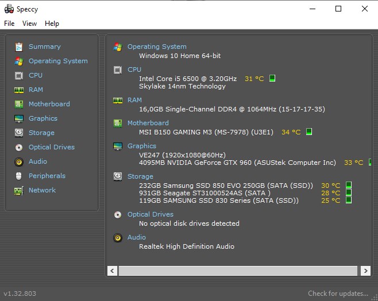Screen dimensions: 378x301
Task: Click Check for updates link
Action: coord(338,294)
